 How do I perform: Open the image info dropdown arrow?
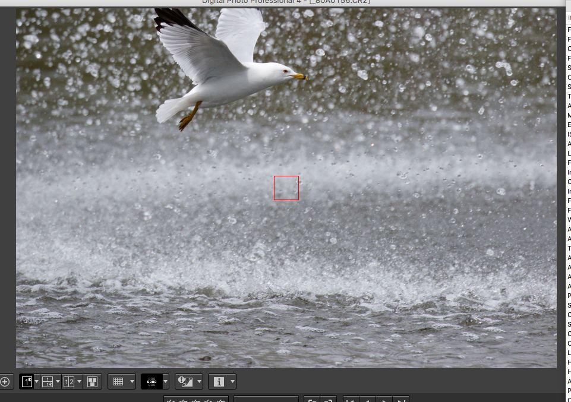coord(232,382)
